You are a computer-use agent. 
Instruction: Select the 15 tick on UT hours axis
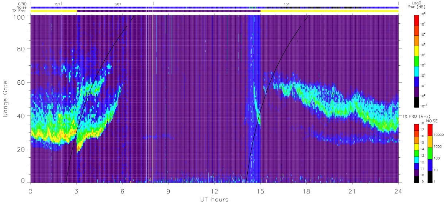point(260,191)
